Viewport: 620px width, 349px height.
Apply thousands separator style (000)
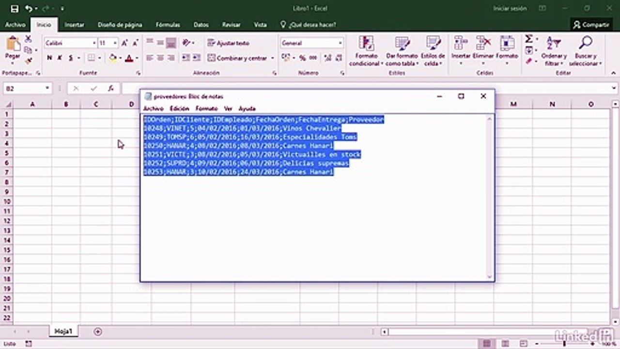pyautogui.click(x=313, y=58)
